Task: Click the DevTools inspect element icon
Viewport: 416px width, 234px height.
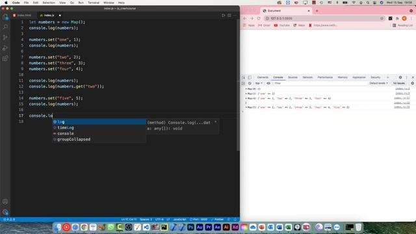Action: pyautogui.click(x=243, y=77)
